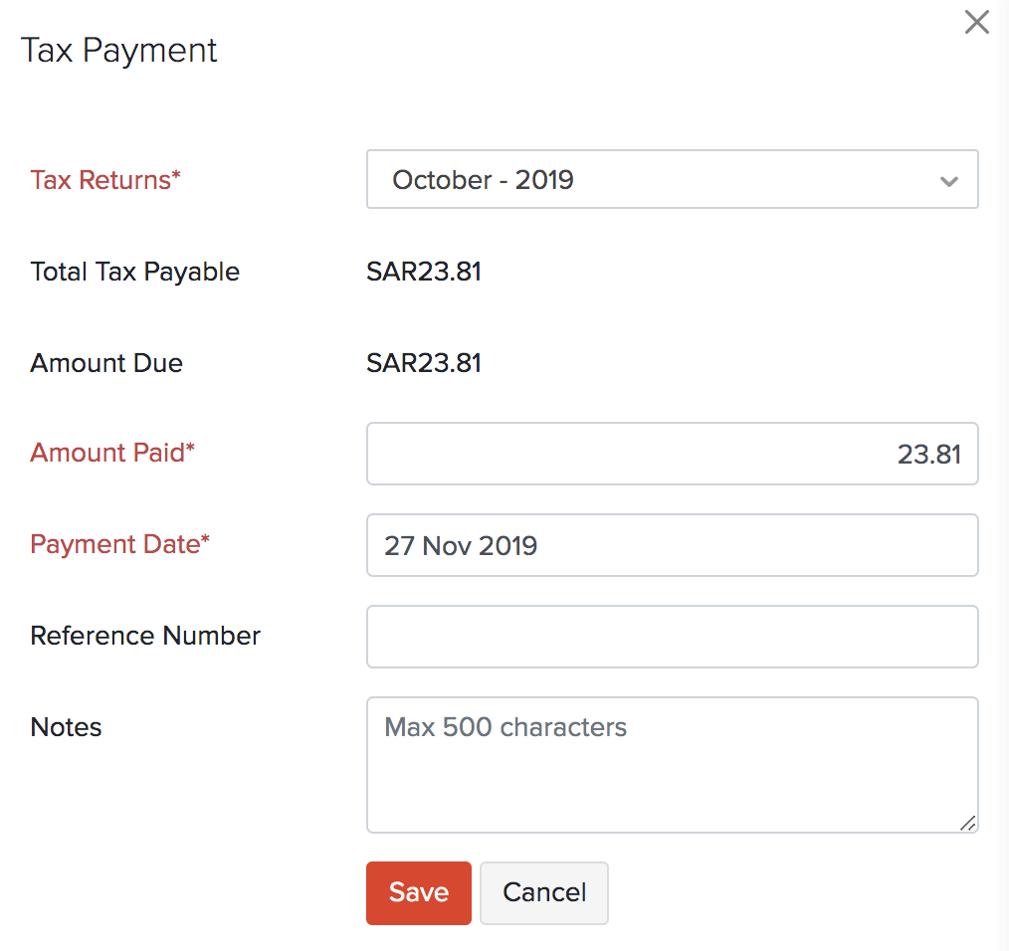The height and width of the screenshot is (951, 1009).
Task: Select the Amount Paid input showing 23.81
Action: coord(672,454)
